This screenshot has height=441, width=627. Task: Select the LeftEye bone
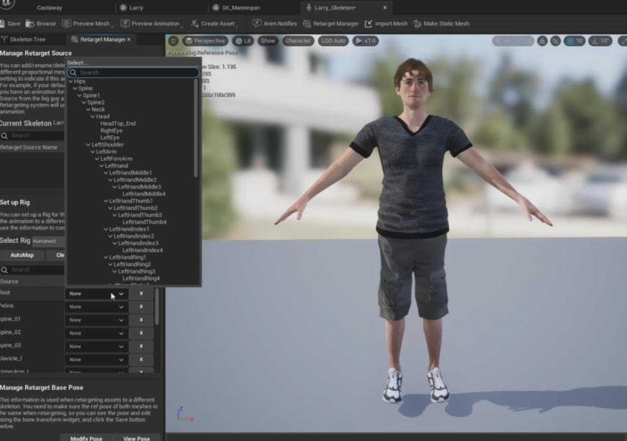pyautogui.click(x=110, y=137)
